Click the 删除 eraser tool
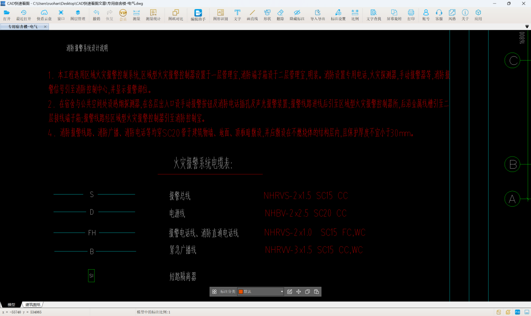The image size is (531, 316). (x=280, y=15)
